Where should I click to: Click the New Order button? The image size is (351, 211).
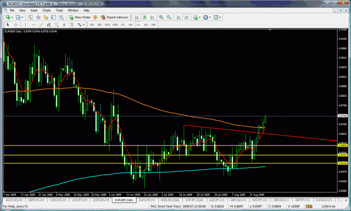80,17
